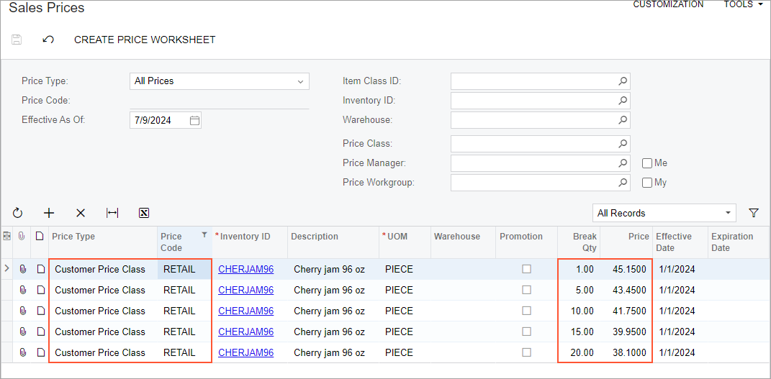Open the Effective As Of calendar picker
Image resolution: width=771 pixels, height=379 pixels.
(x=194, y=121)
